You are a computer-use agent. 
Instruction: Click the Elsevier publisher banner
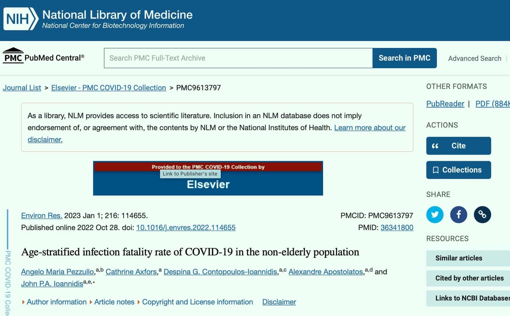(208, 178)
